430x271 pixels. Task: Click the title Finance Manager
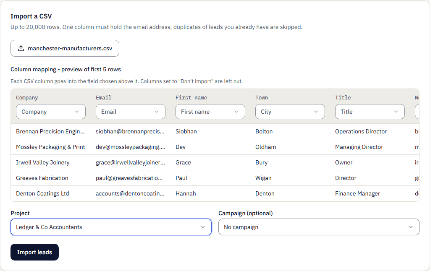click(357, 193)
